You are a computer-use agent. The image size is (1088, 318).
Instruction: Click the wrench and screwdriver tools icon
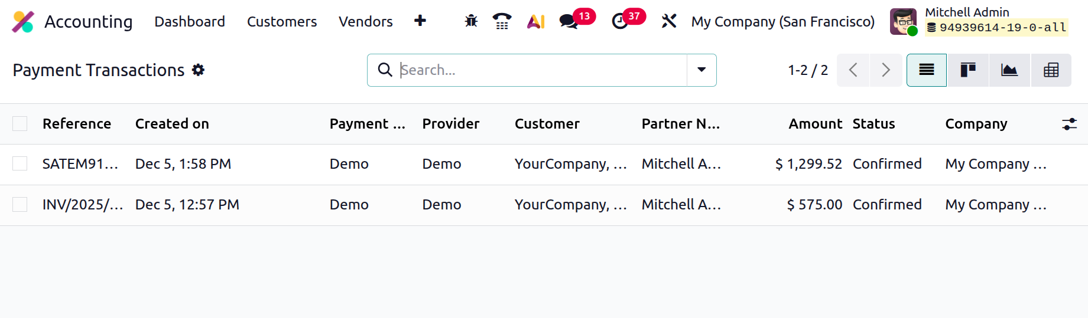point(669,22)
